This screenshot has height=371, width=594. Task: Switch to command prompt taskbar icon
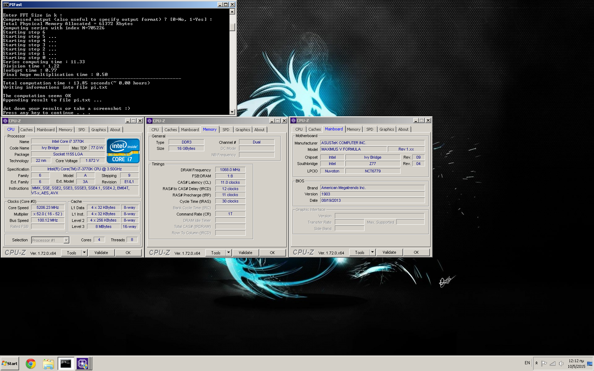pyautogui.click(x=66, y=364)
